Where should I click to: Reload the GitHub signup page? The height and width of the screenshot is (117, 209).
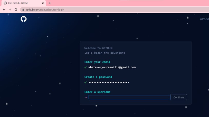16,10
